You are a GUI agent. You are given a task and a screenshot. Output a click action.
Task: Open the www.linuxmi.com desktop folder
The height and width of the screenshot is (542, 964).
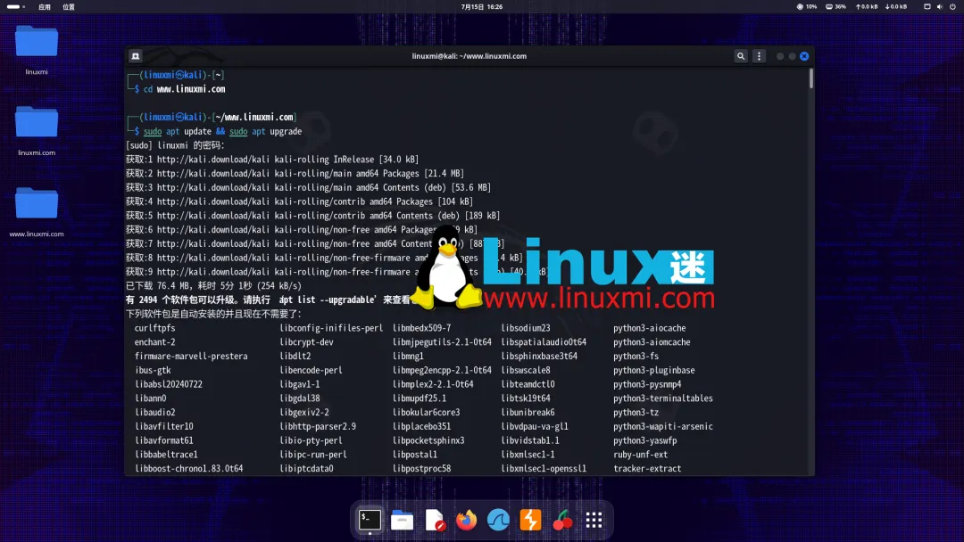(37, 211)
